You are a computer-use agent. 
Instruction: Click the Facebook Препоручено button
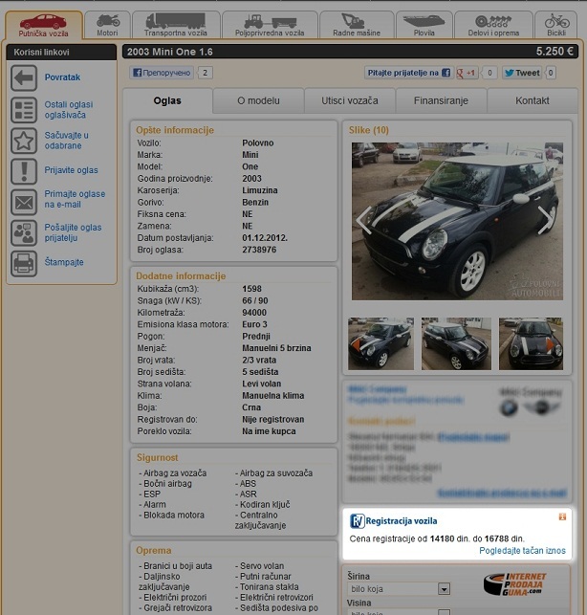click(x=162, y=73)
